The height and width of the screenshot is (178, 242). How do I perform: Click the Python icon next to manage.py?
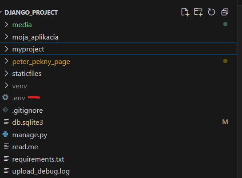point(5,134)
